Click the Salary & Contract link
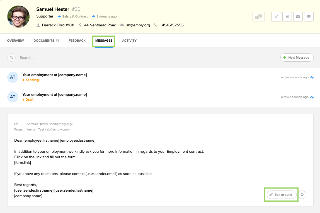The width and height of the screenshot is (320, 213). (75, 16)
